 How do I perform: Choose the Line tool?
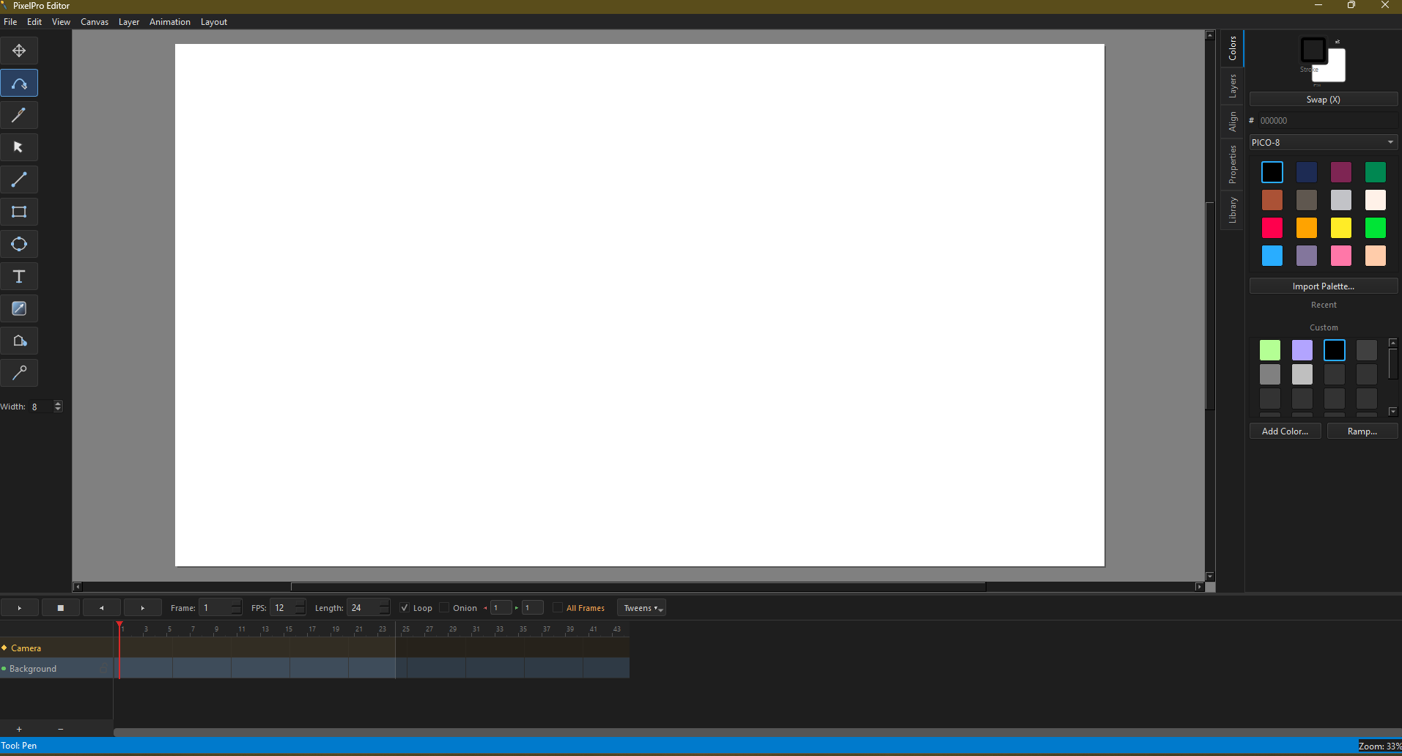[19, 179]
